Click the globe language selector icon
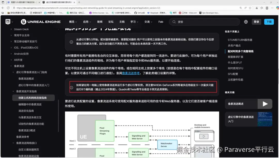279x158 pixels. pyautogui.click(x=246, y=22)
